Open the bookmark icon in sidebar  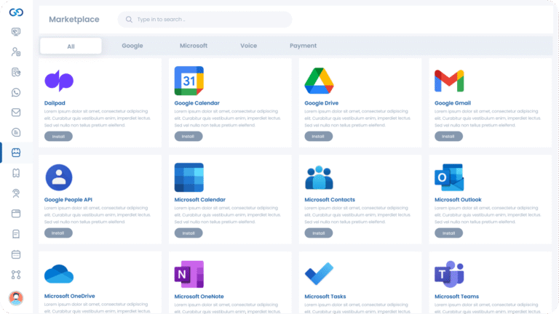16,173
